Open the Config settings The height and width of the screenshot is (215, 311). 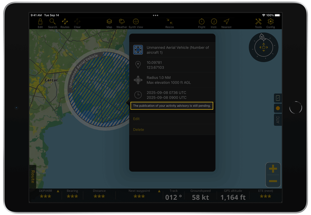point(270,23)
